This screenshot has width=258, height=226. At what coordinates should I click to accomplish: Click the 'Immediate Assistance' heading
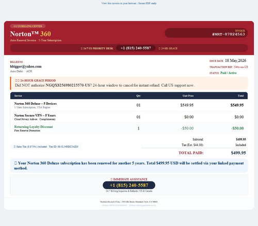[x=129, y=179]
